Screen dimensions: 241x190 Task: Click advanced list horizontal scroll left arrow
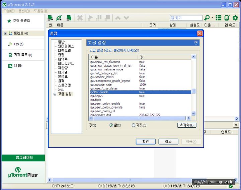[x=91, y=118]
